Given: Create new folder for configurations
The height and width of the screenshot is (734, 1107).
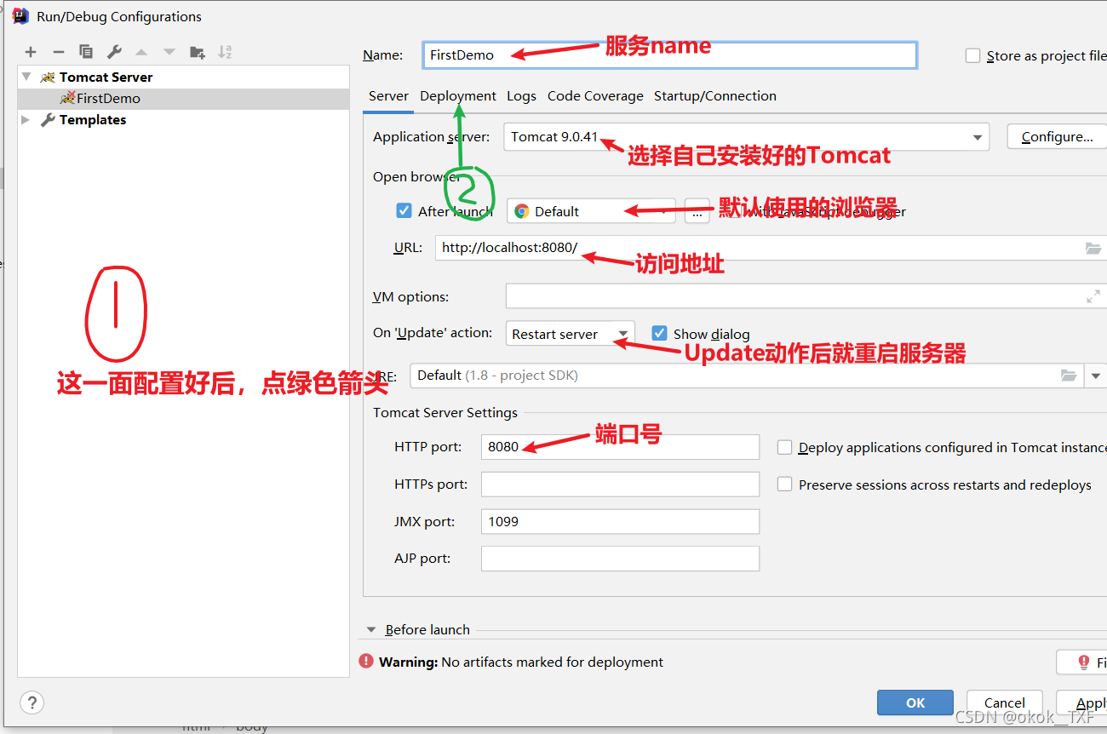Looking at the screenshot, I should pos(197,52).
